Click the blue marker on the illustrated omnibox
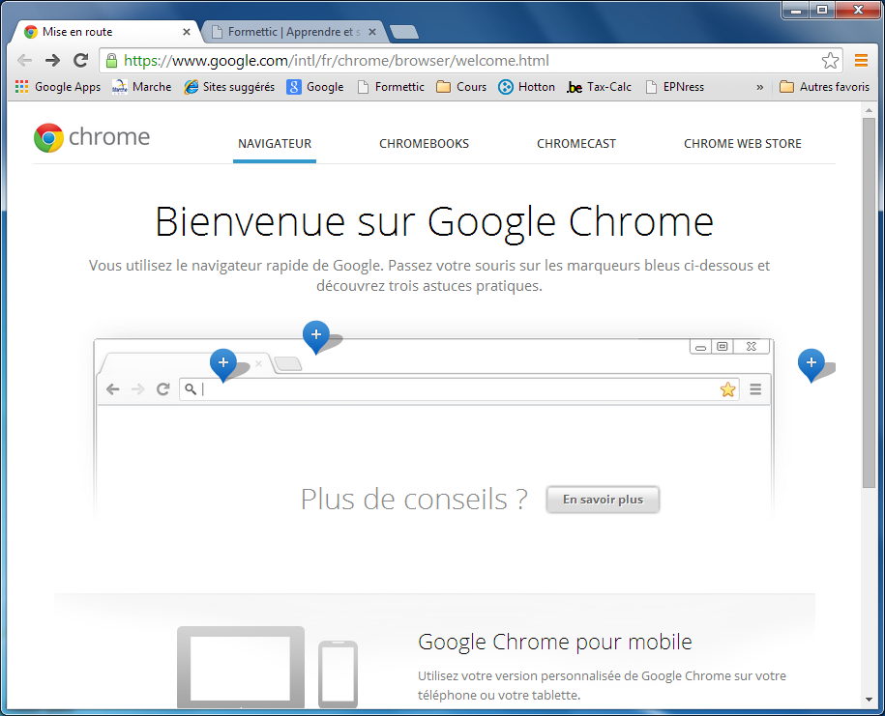Image resolution: width=885 pixels, height=716 pixels. click(x=222, y=364)
